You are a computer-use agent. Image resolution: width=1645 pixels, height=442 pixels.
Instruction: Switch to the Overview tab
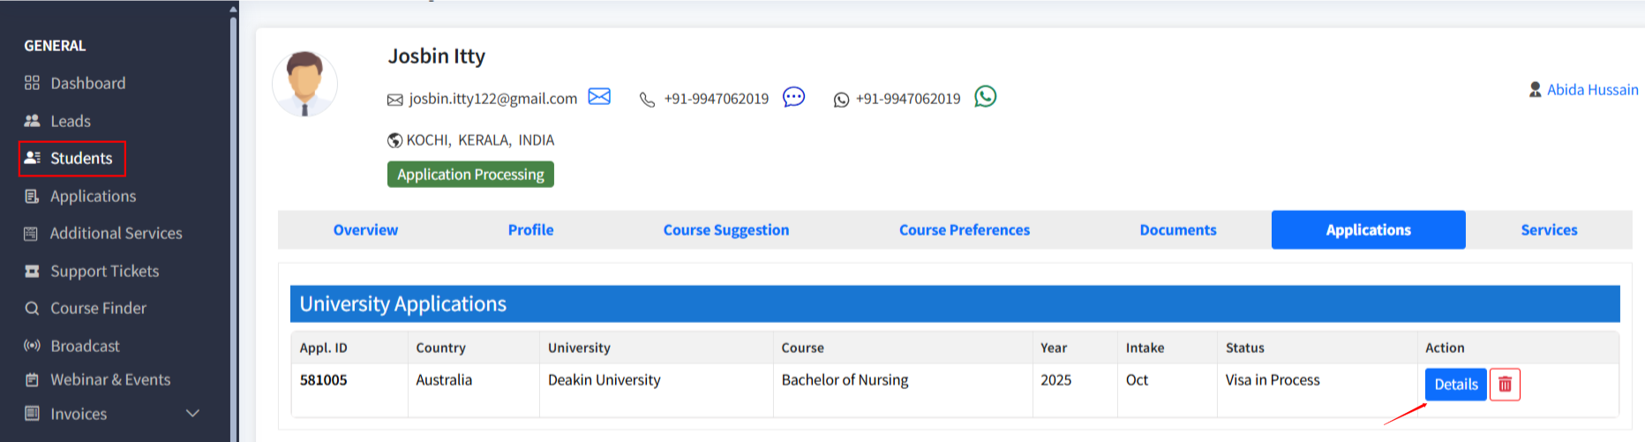tap(365, 230)
